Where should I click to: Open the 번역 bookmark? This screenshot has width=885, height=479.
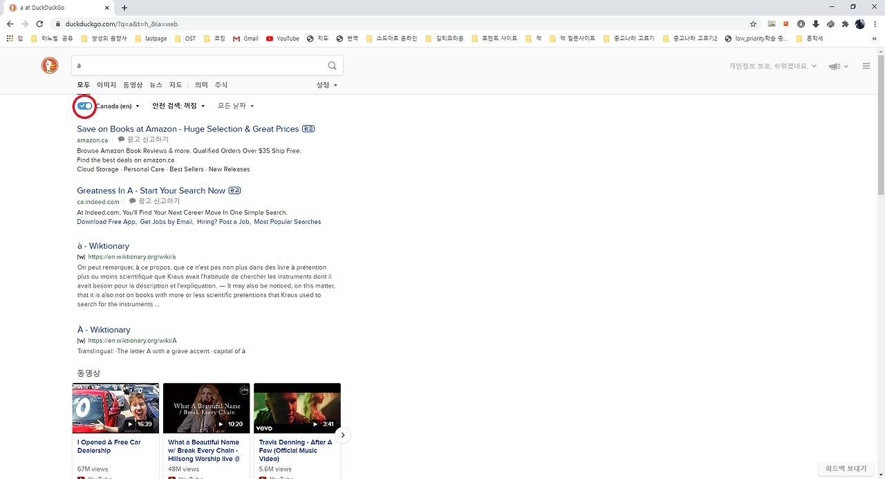[x=348, y=39]
